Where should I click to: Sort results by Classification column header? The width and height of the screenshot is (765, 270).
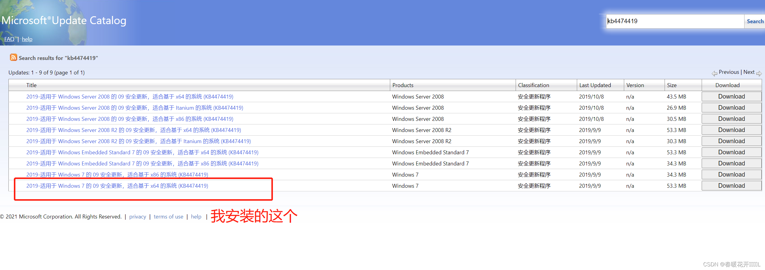[x=533, y=85]
